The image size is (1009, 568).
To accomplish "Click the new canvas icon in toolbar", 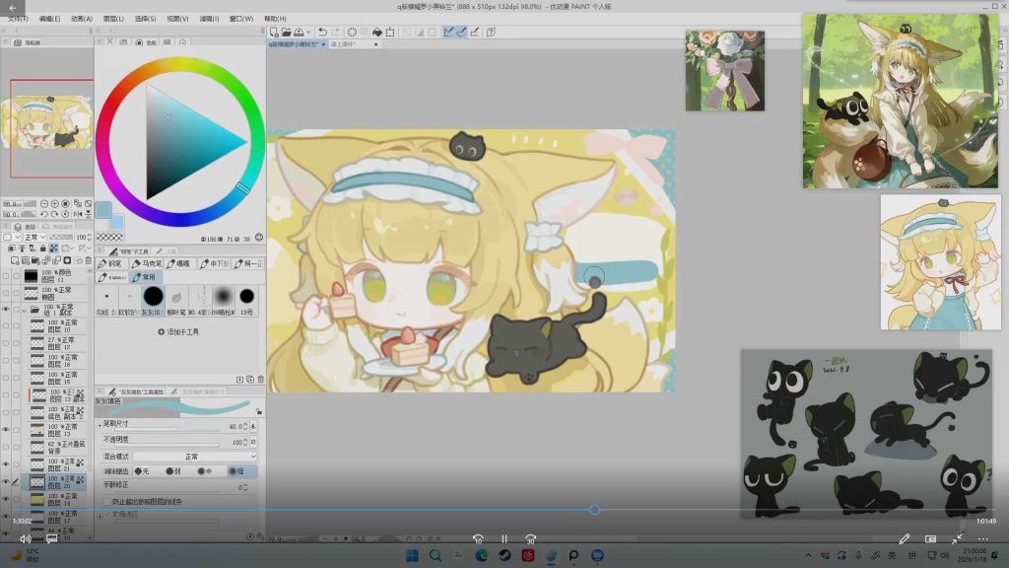I will point(275,32).
